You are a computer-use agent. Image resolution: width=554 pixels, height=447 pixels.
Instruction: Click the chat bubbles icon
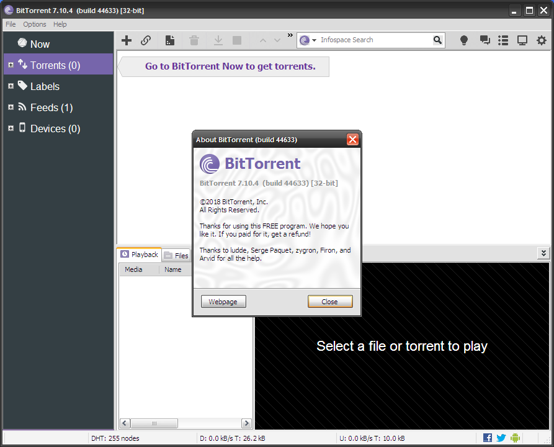[x=485, y=40]
